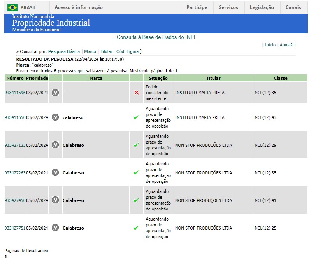This screenshot has width=311, height=263.
Task: Click green checkmark for process 933427263
Action: pos(136,172)
